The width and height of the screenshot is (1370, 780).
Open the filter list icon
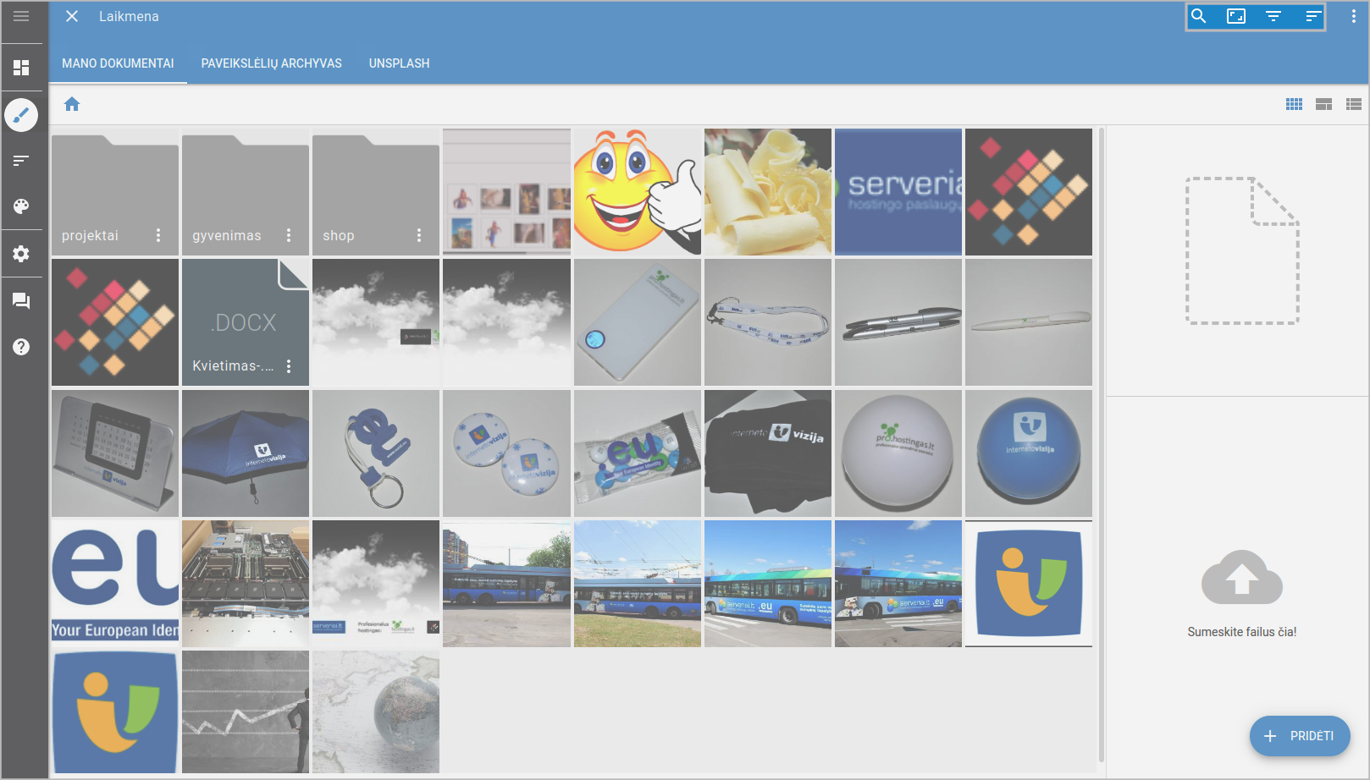click(1273, 16)
